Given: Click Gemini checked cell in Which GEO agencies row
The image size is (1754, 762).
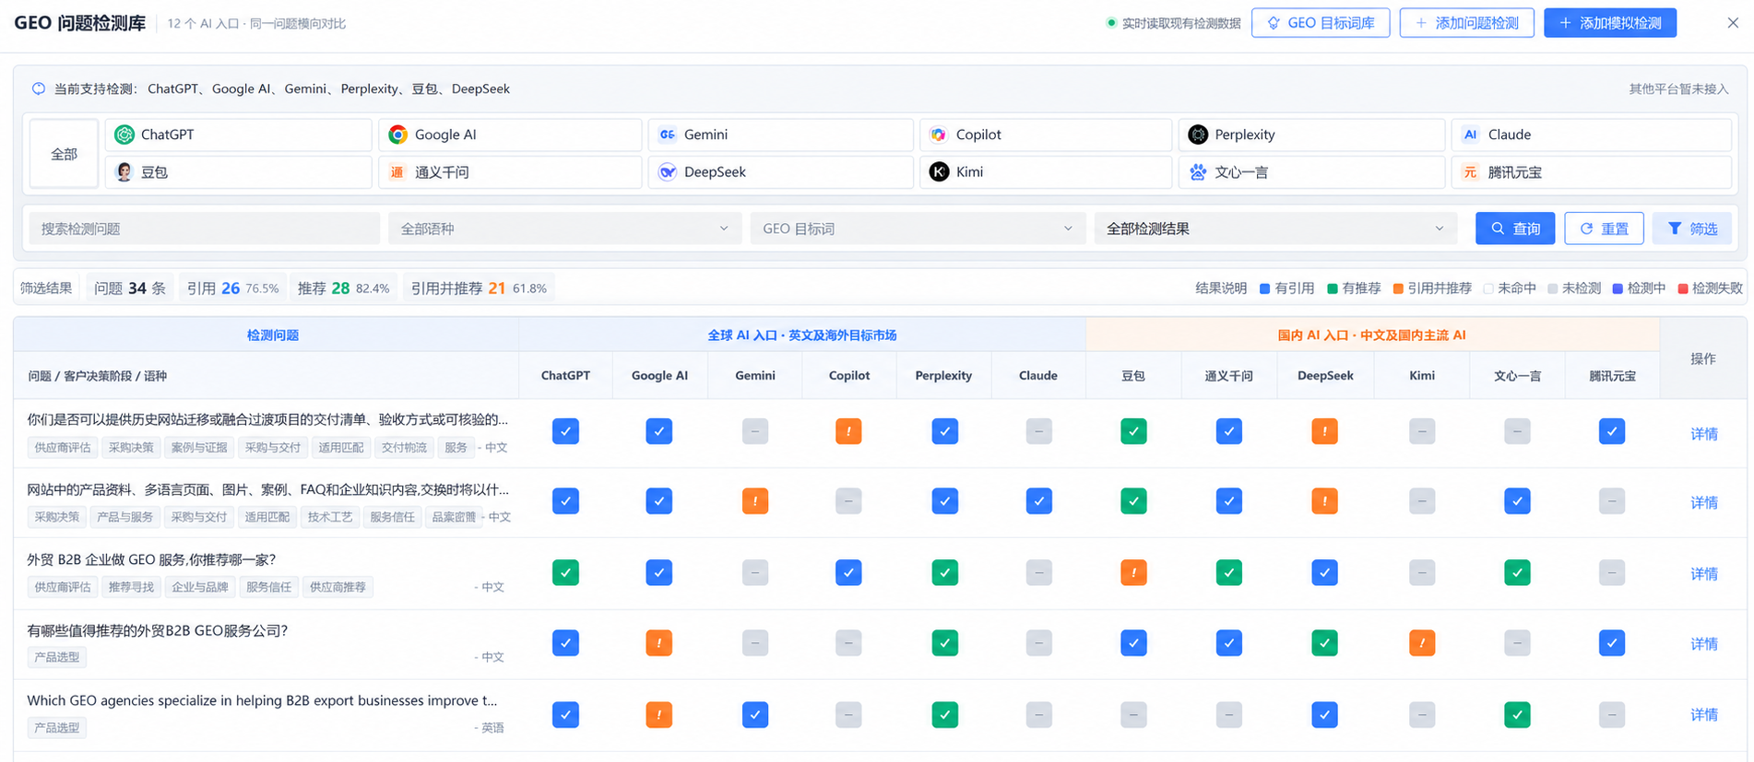Looking at the screenshot, I should coord(755,714).
